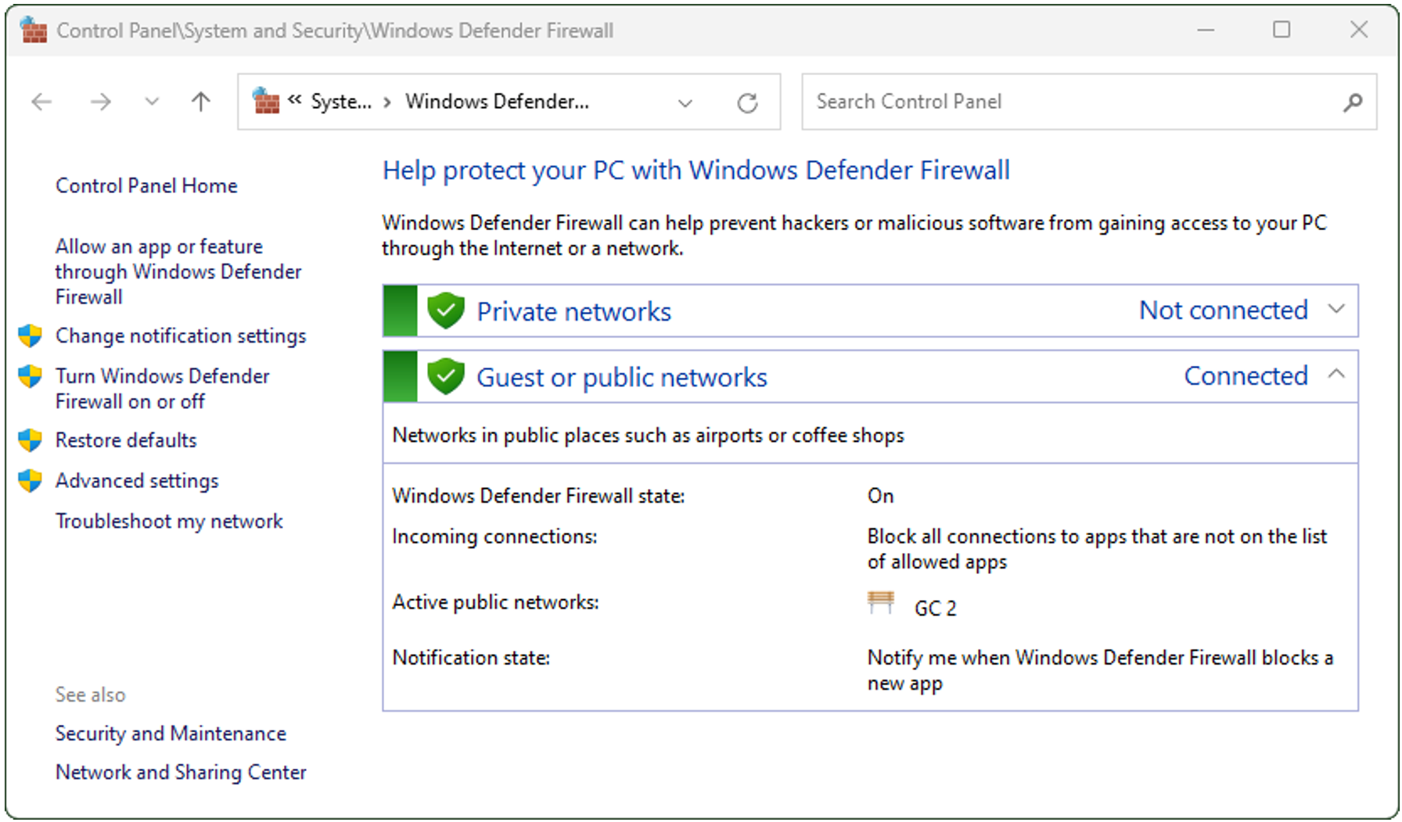Click the search magnifier icon
Screen dimensions: 1402x822
tap(1353, 102)
